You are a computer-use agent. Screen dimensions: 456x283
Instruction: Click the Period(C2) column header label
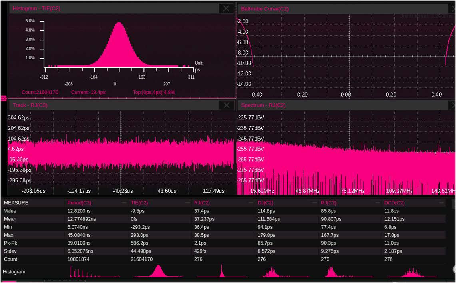coord(80,203)
